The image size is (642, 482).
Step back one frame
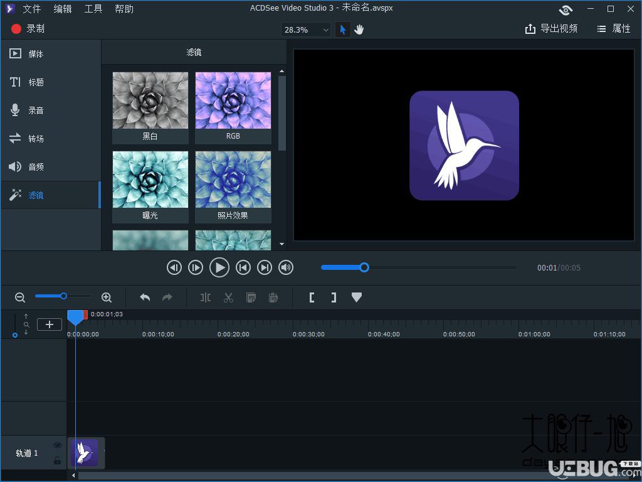pyautogui.click(x=174, y=267)
